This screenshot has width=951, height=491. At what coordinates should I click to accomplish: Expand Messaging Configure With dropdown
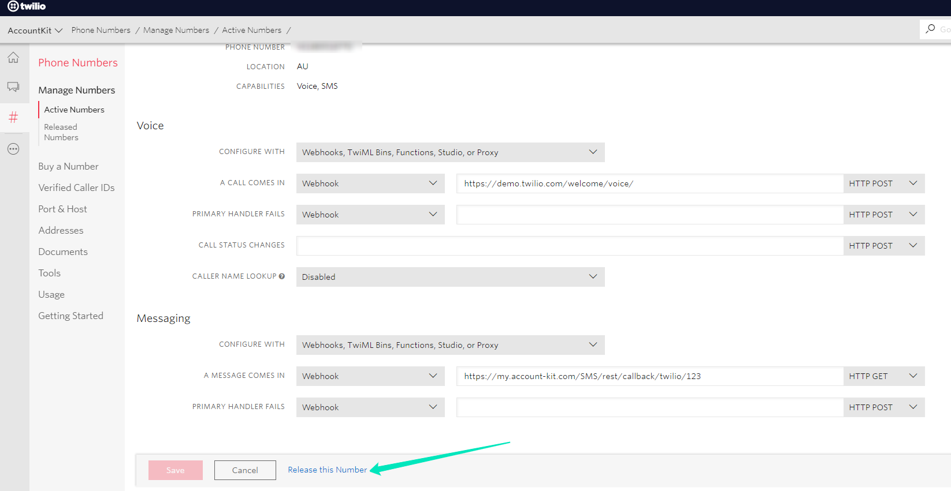(450, 345)
